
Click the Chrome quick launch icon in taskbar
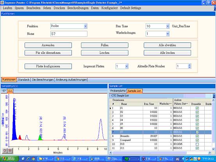pos(33,159)
